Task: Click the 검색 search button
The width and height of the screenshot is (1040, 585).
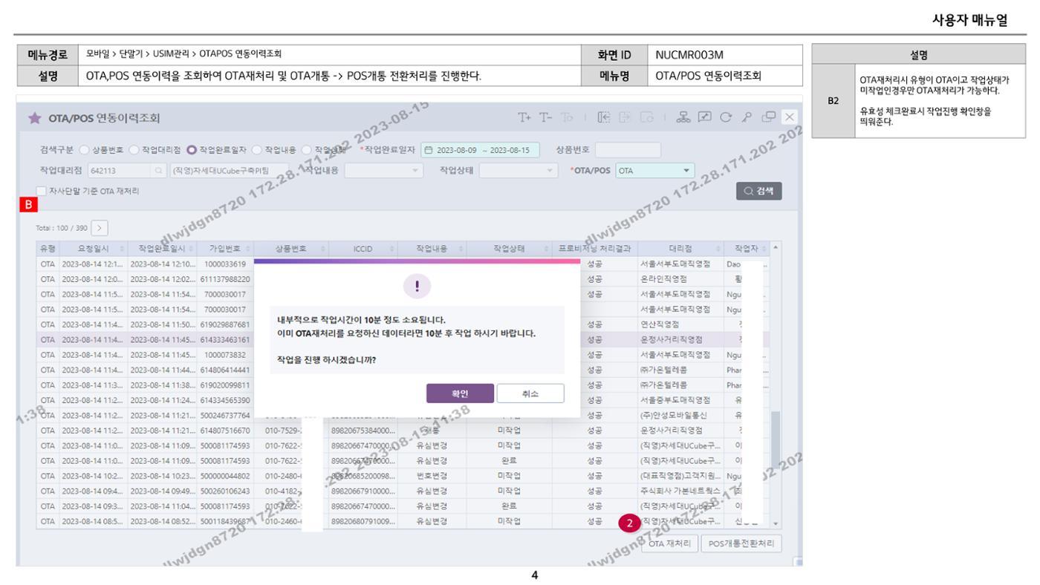Action: pos(759,191)
